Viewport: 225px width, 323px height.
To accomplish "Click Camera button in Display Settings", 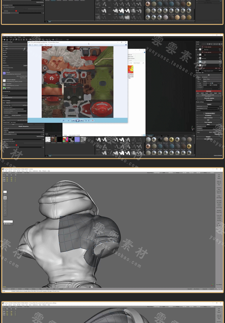I will (x=209, y=104).
